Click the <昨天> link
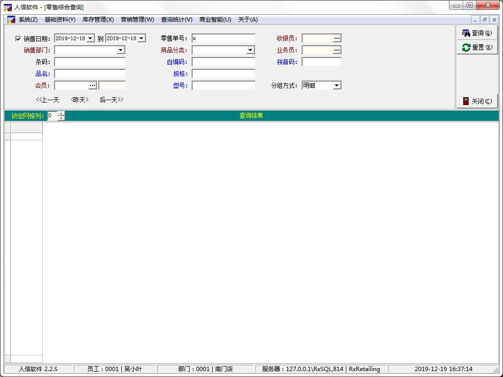Viewport: 503px width, 377px height. click(x=80, y=100)
